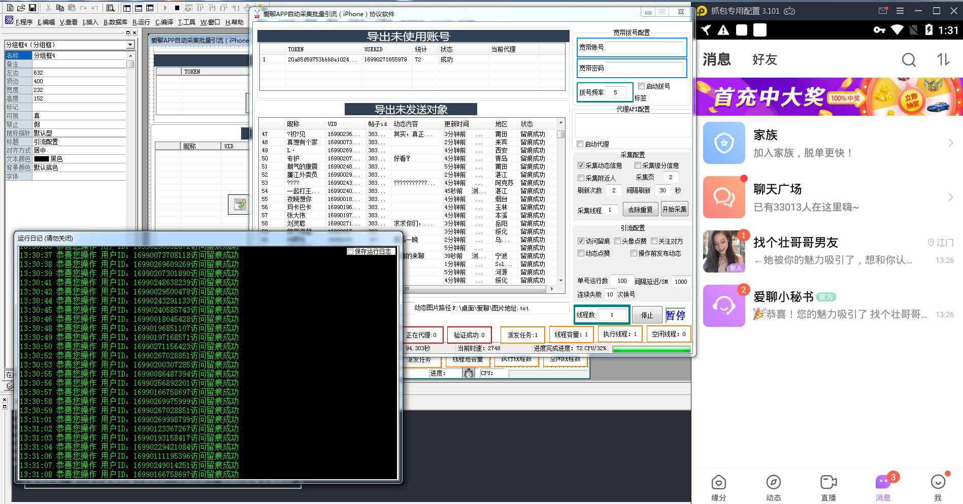
Task: Uncheck the 访问留痕 checkbox
Action: click(581, 241)
